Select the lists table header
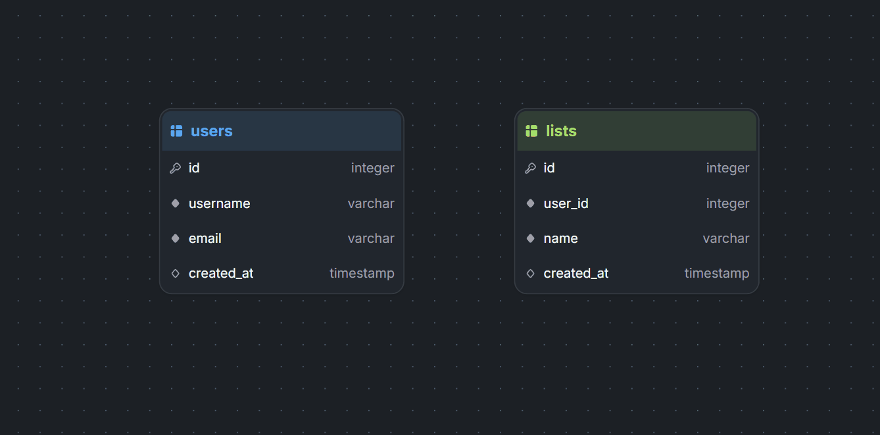Viewport: 880px width, 435px height. click(637, 130)
